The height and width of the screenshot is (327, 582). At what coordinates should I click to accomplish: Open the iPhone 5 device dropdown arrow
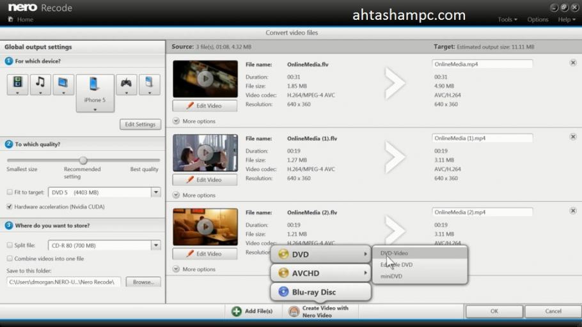point(95,109)
